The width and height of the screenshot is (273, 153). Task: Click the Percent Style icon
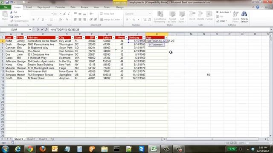tap(134, 20)
